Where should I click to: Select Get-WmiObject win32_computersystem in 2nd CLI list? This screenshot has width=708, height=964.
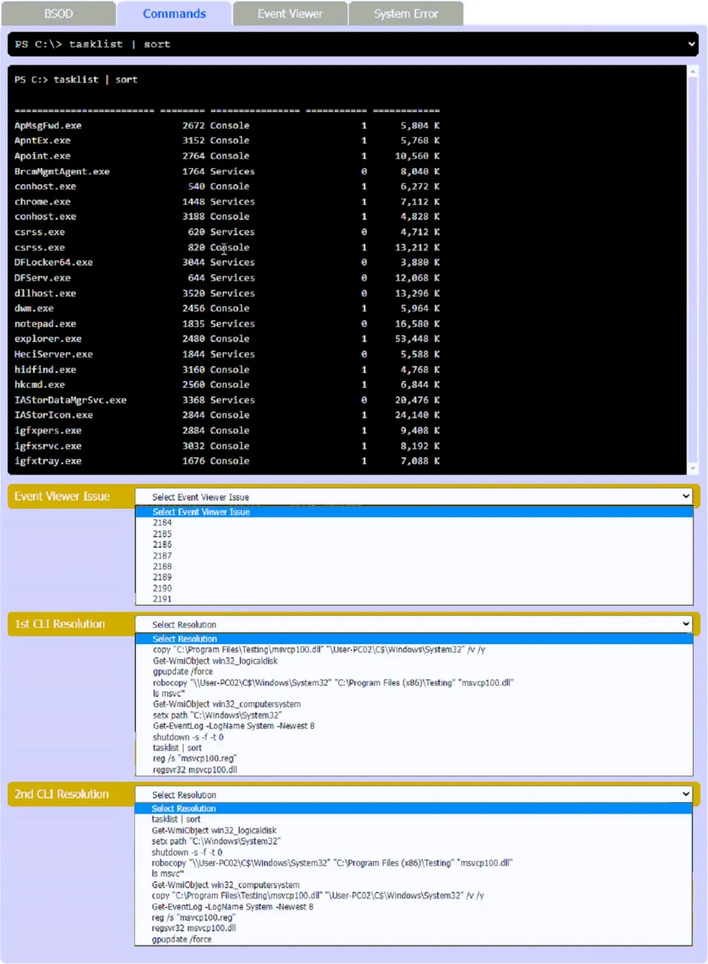413,885
